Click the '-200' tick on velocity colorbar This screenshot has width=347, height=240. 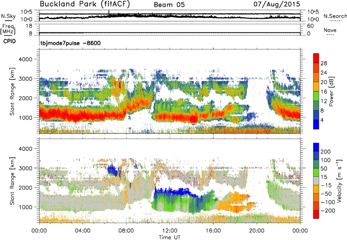click(x=327, y=211)
